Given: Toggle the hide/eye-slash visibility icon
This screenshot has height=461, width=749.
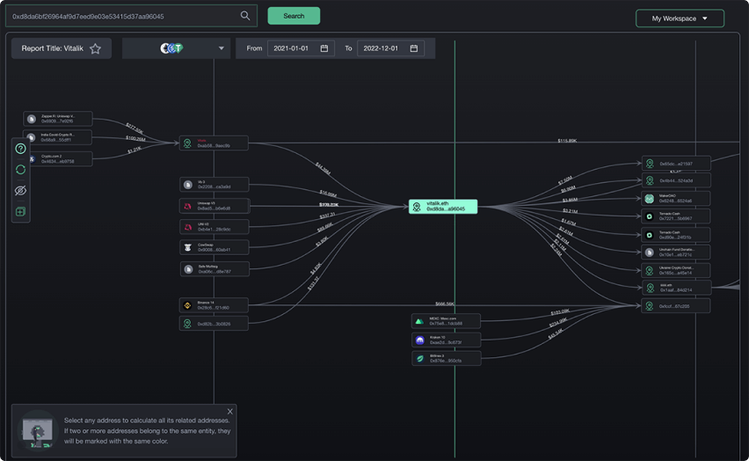Looking at the screenshot, I should 21,190.
